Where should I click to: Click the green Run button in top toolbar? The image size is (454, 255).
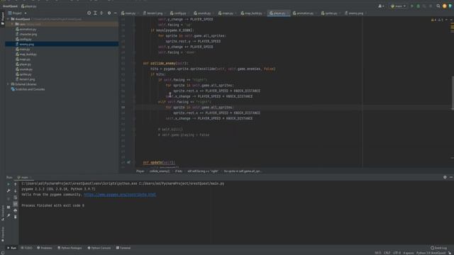point(412,6)
